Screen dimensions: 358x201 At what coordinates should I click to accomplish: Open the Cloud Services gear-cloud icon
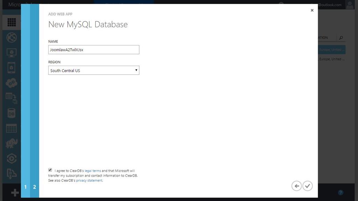click(x=12, y=83)
